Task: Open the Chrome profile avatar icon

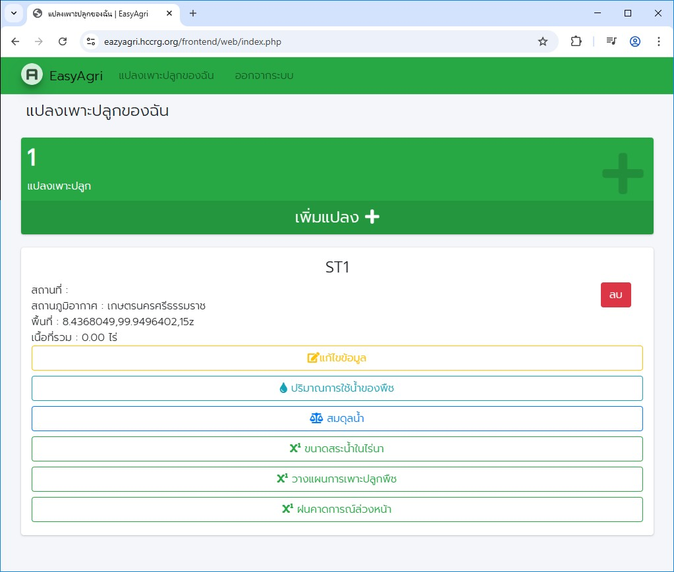Action: coord(635,41)
